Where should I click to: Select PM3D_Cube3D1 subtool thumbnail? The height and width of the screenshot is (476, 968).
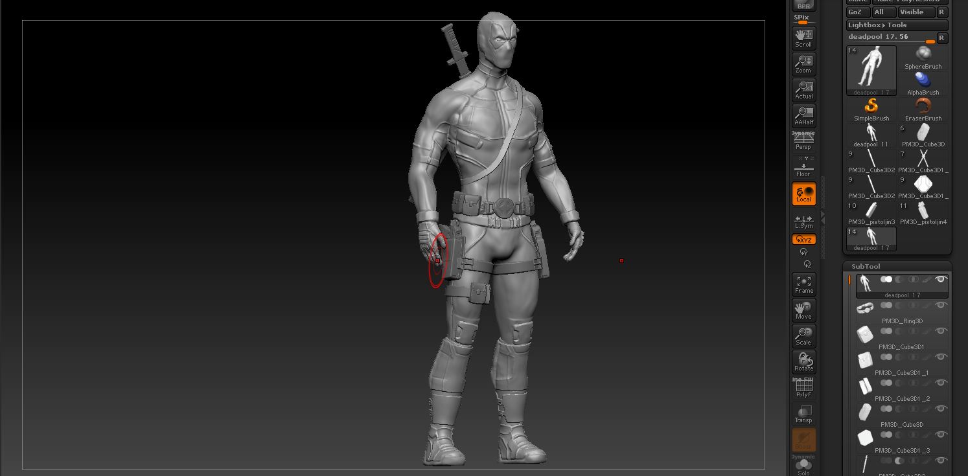pyautogui.click(x=865, y=335)
